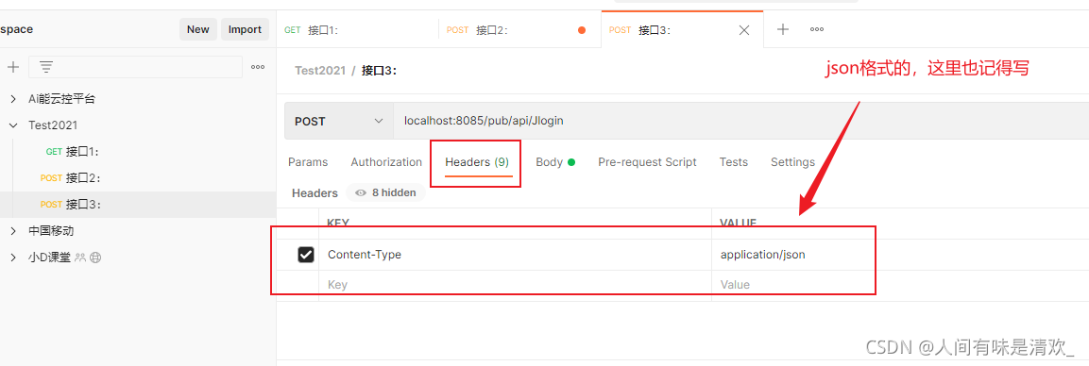Expand the 小D课堂 collection
The image size is (1089, 366).
[12, 258]
